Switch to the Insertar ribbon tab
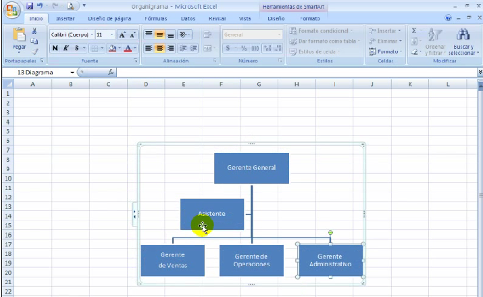 coord(65,19)
